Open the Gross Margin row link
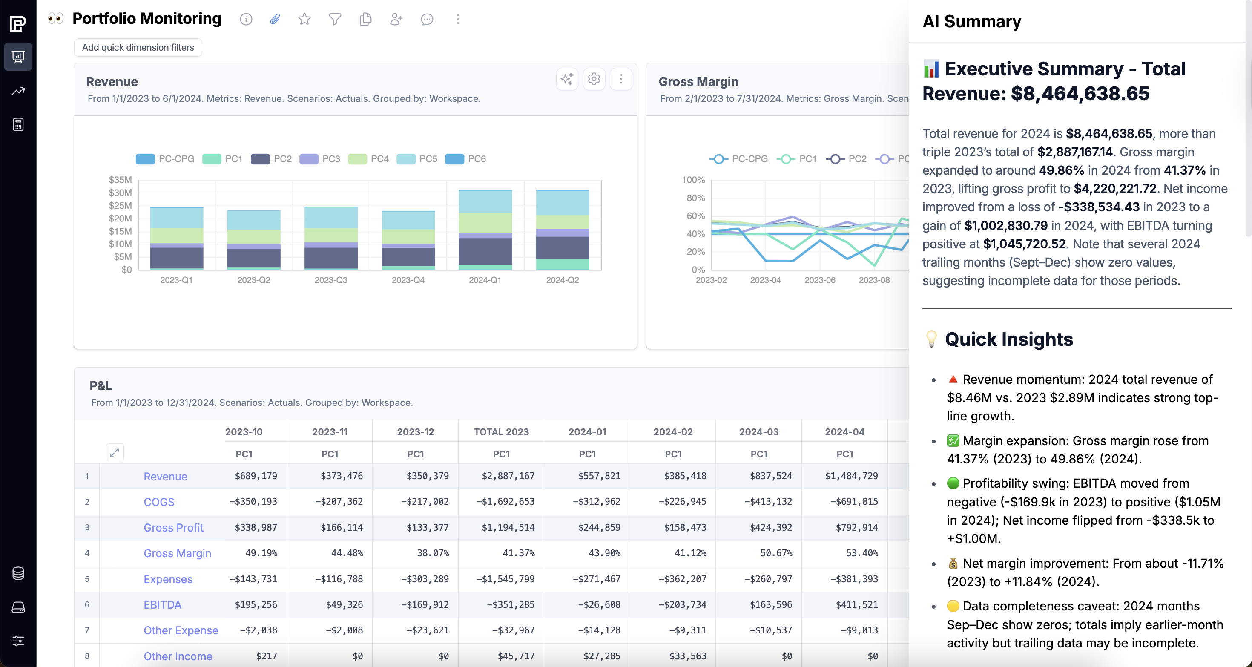The image size is (1252, 667). pyautogui.click(x=178, y=553)
